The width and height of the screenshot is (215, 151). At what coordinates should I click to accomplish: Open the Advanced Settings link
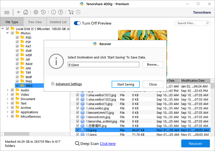(69, 84)
